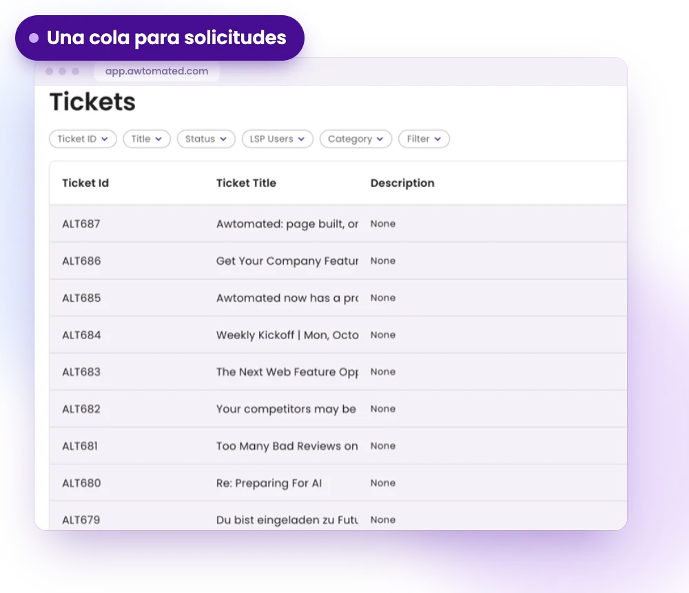Screen dimensions: 689x593
Task: Click the app.awtomated.com address bar
Action: [x=157, y=71]
